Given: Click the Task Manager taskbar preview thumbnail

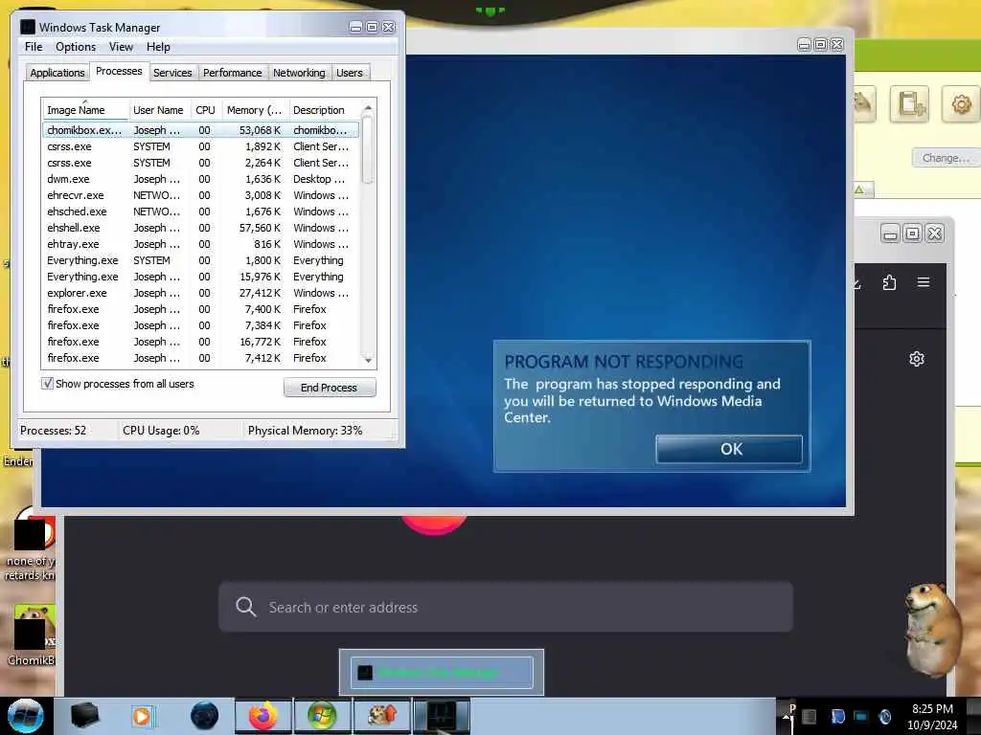Looking at the screenshot, I should coord(442,673).
